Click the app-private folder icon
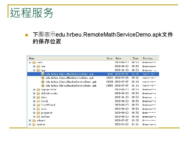 (x=38, y=89)
